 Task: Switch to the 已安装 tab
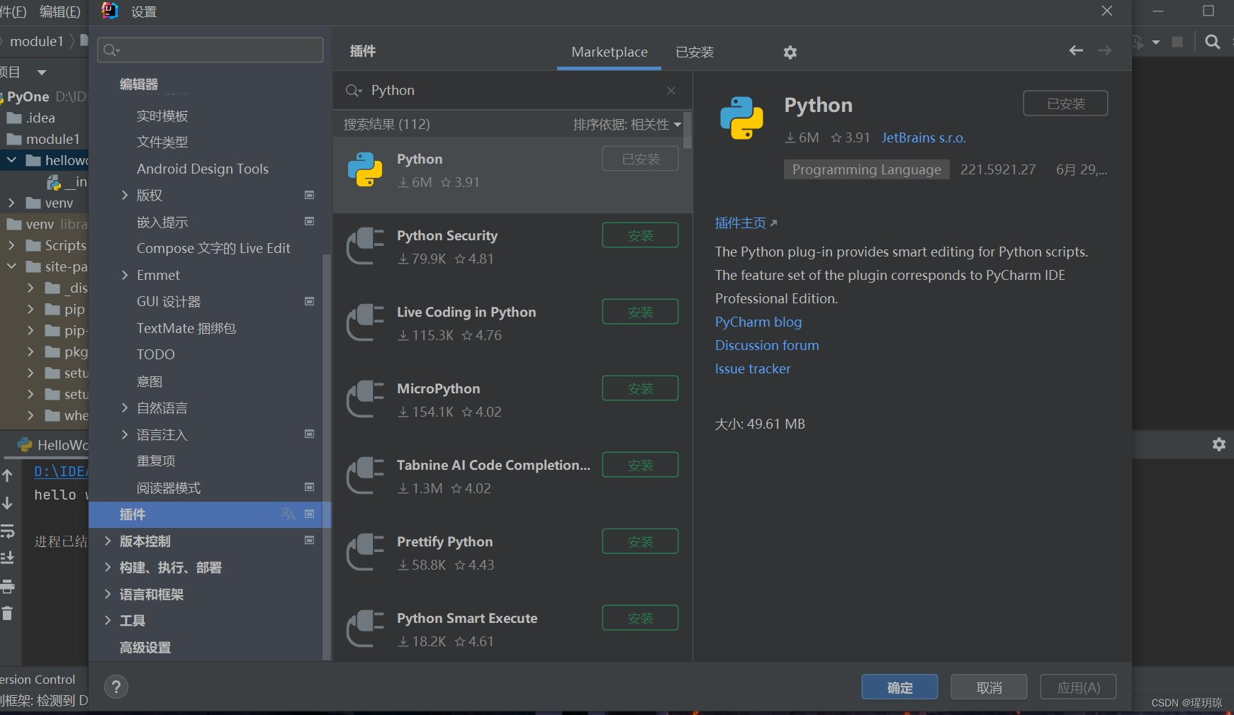coord(695,52)
